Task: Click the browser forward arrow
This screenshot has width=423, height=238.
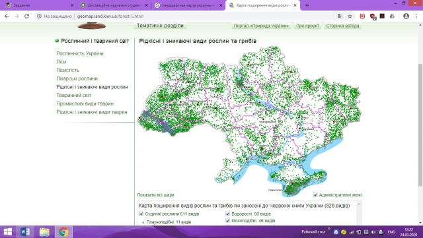Action: pyautogui.click(x=17, y=16)
